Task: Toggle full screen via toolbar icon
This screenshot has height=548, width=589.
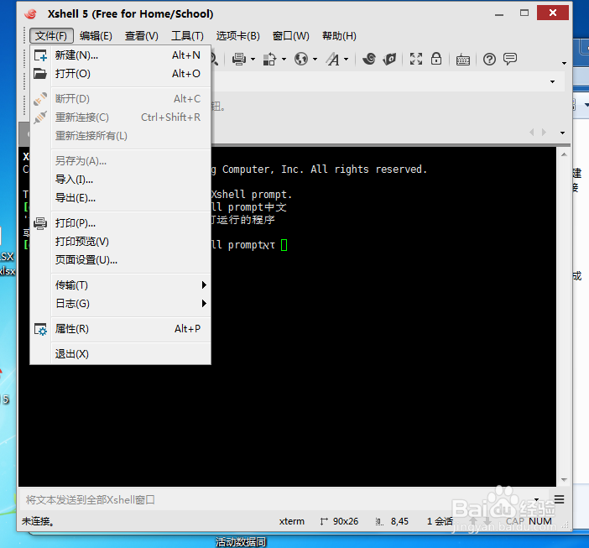Action: [416, 59]
